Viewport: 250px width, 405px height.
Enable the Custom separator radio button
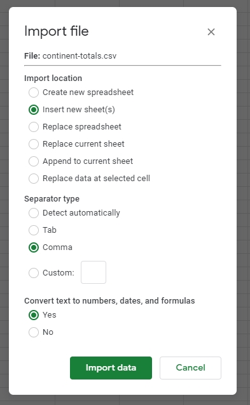tap(34, 273)
